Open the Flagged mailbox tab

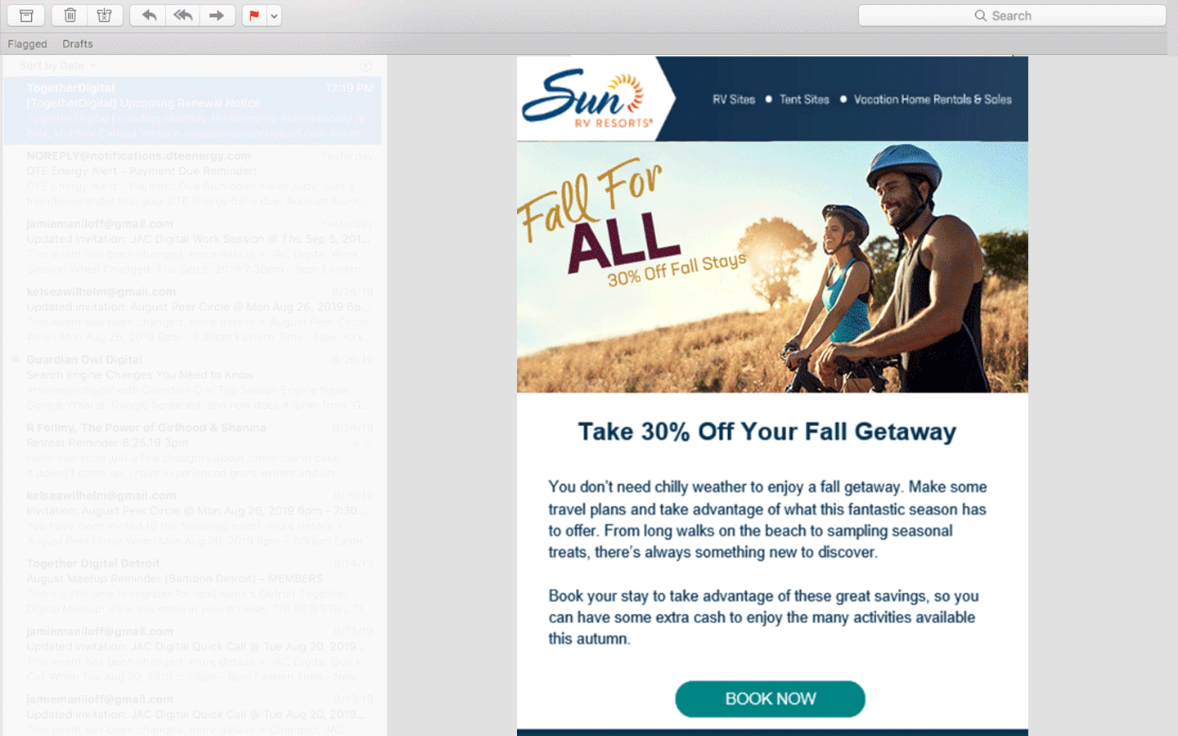[x=27, y=44]
